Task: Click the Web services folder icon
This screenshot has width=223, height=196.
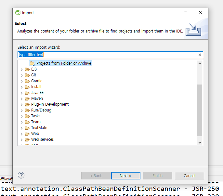Action: [x=27, y=139]
